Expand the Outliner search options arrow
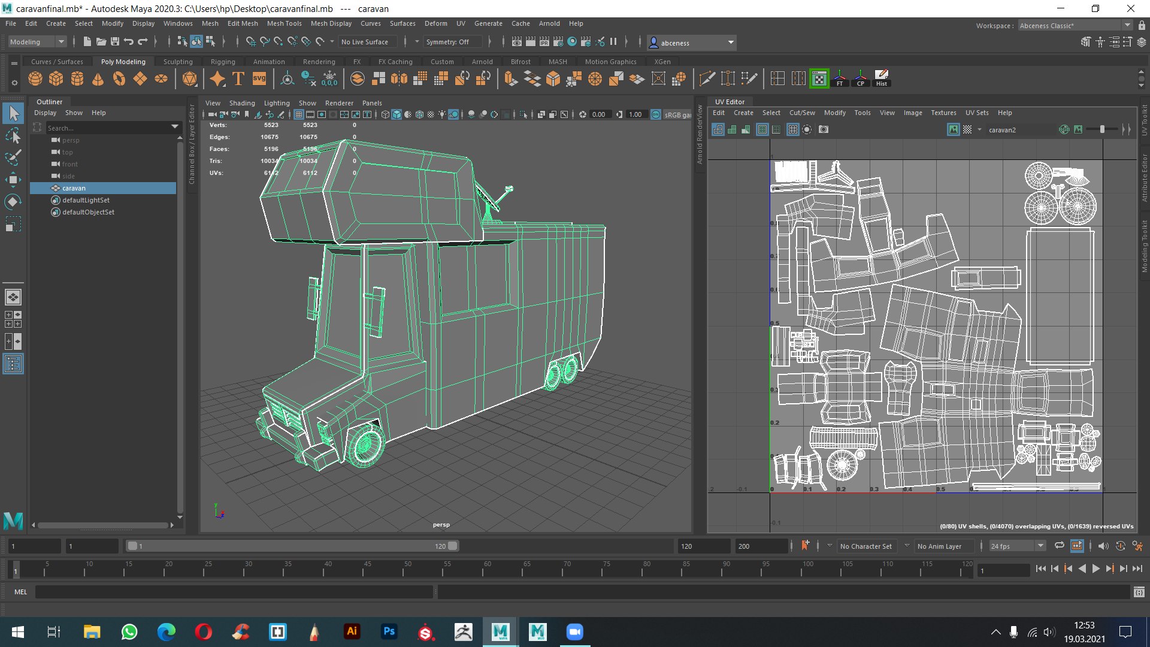Image resolution: width=1150 pixels, height=647 pixels. [175, 128]
